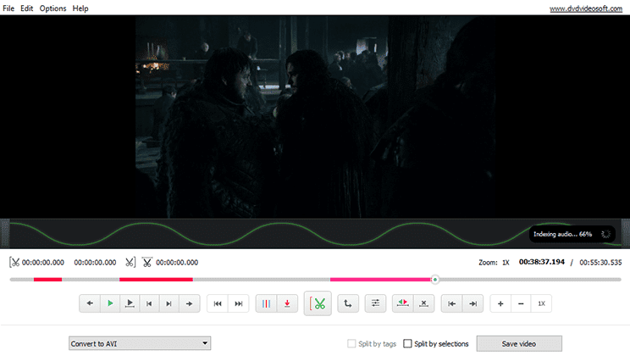The height and width of the screenshot is (361, 630).
Task: Click the delete selection X icon
Action: pos(423,303)
